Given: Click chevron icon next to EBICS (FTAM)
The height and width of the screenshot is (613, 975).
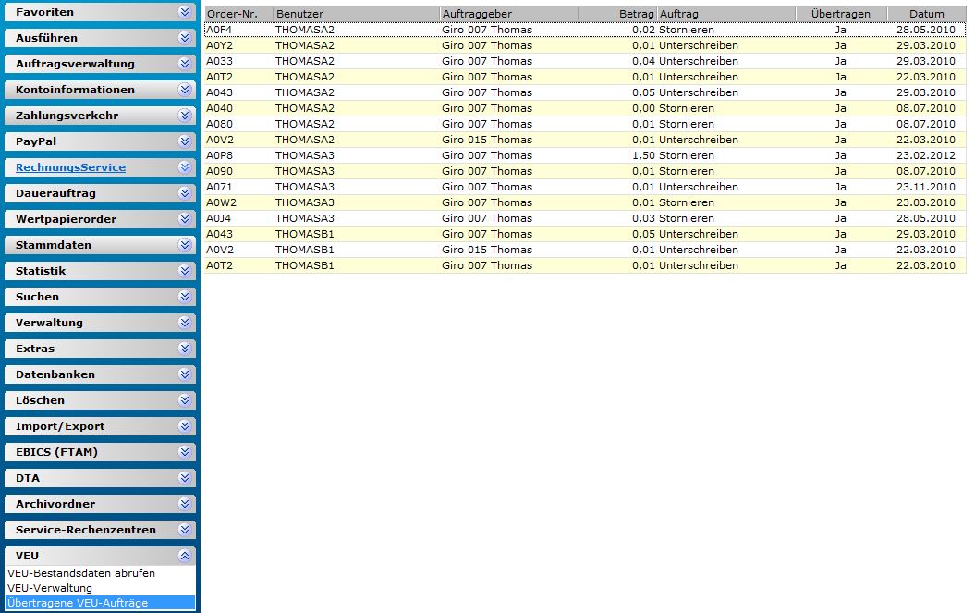Looking at the screenshot, I should click(x=185, y=452).
